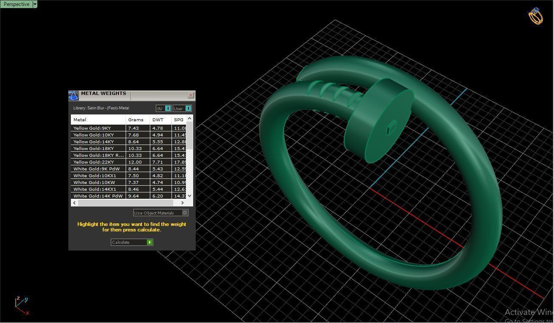Select the Yellow Gold:14KY row
The width and height of the screenshot is (554, 323).
tap(129, 142)
